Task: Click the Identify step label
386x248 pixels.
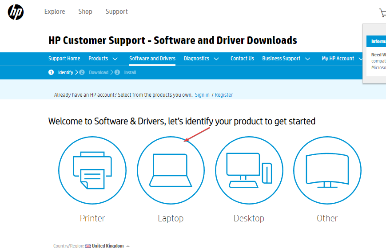Action: coord(66,72)
